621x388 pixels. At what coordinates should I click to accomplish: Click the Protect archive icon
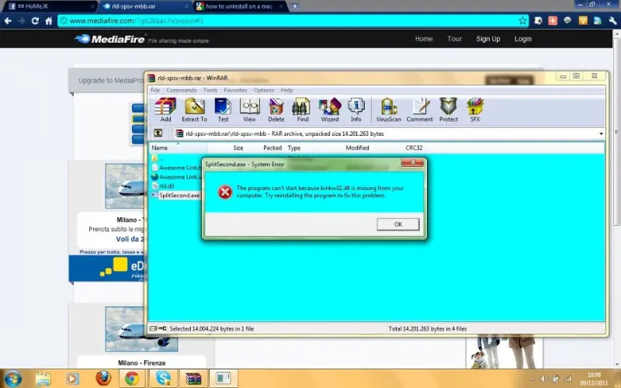tap(449, 110)
